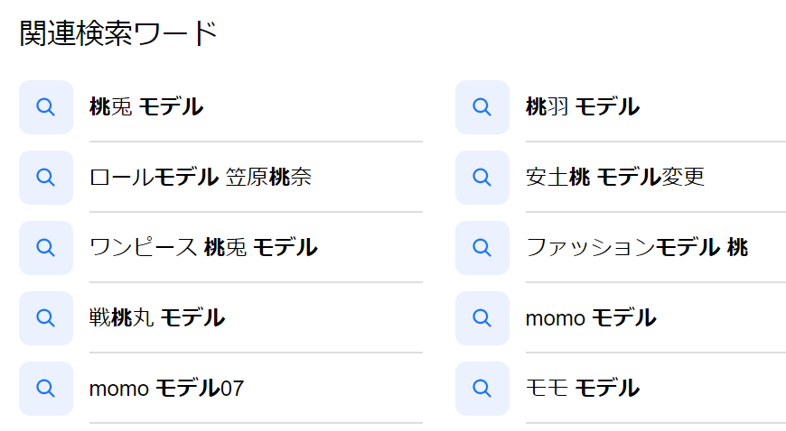Follow the モモ モデル related link

coord(583,389)
